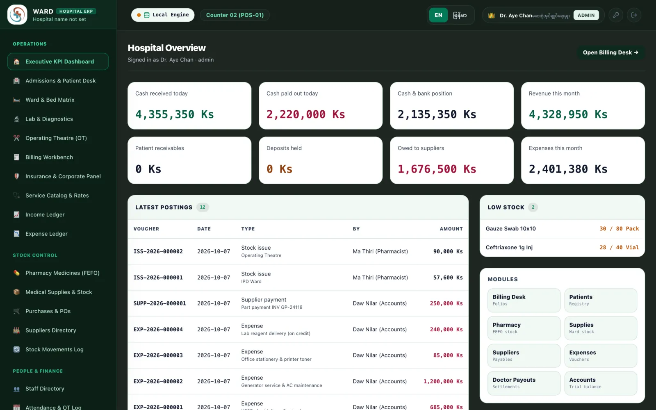Image resolution: width=656 pixels, height=410 pixels.
Task: Click the Owed to suppliers card
Action: [452, 160]
